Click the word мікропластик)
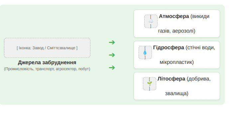The height and width of the screenshot is (138, 234). click(x=177, y=62)
